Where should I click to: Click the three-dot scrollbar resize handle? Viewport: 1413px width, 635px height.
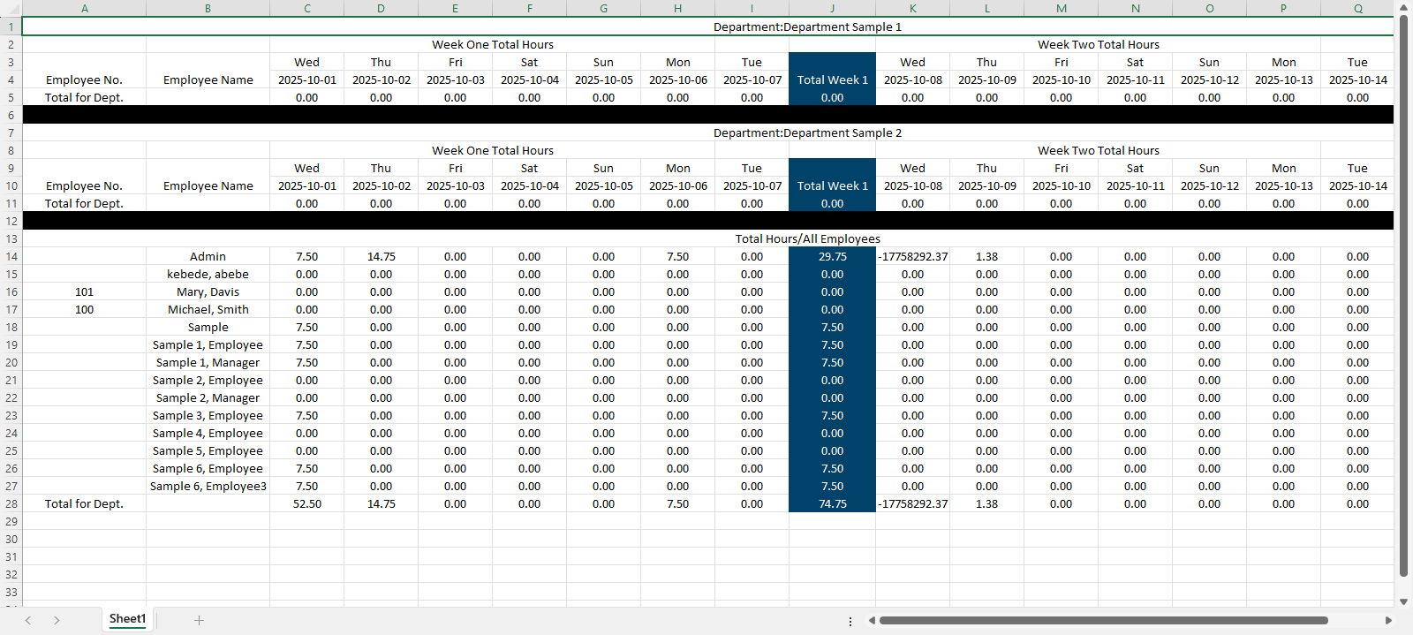pos(850,621)
